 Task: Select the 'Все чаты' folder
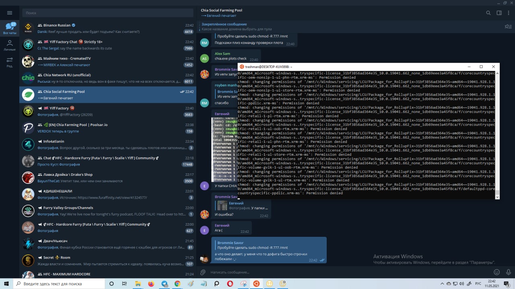coord(10,28)
